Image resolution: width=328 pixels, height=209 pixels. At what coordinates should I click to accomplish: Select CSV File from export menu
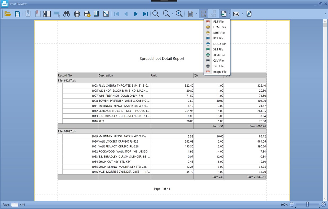(217, 60)
